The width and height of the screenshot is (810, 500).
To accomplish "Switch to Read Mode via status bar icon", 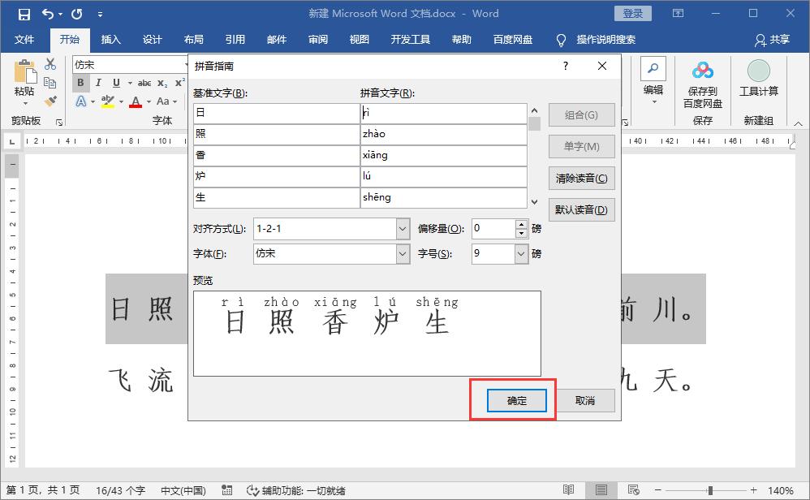I will pos(568,490).
